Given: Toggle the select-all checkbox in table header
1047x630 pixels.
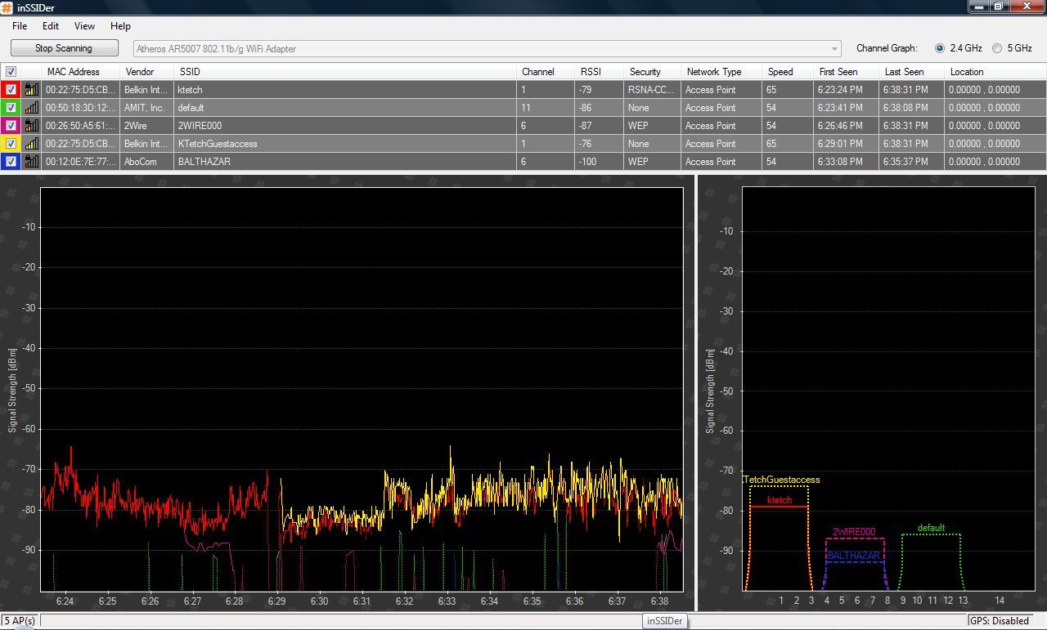Looking at the screenshot, I should point(11,72).
